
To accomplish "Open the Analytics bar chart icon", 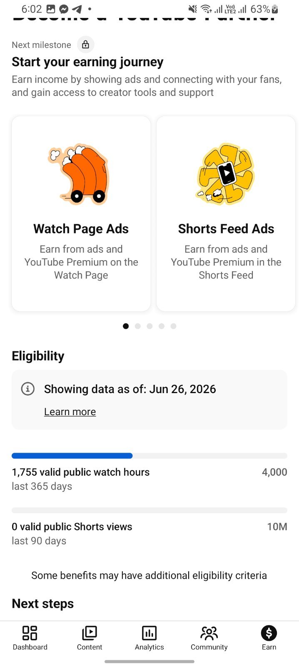I will pyautogui.click(x=149, y=633).
